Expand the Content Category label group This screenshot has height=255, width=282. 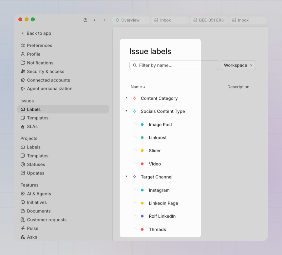(126, 98)
